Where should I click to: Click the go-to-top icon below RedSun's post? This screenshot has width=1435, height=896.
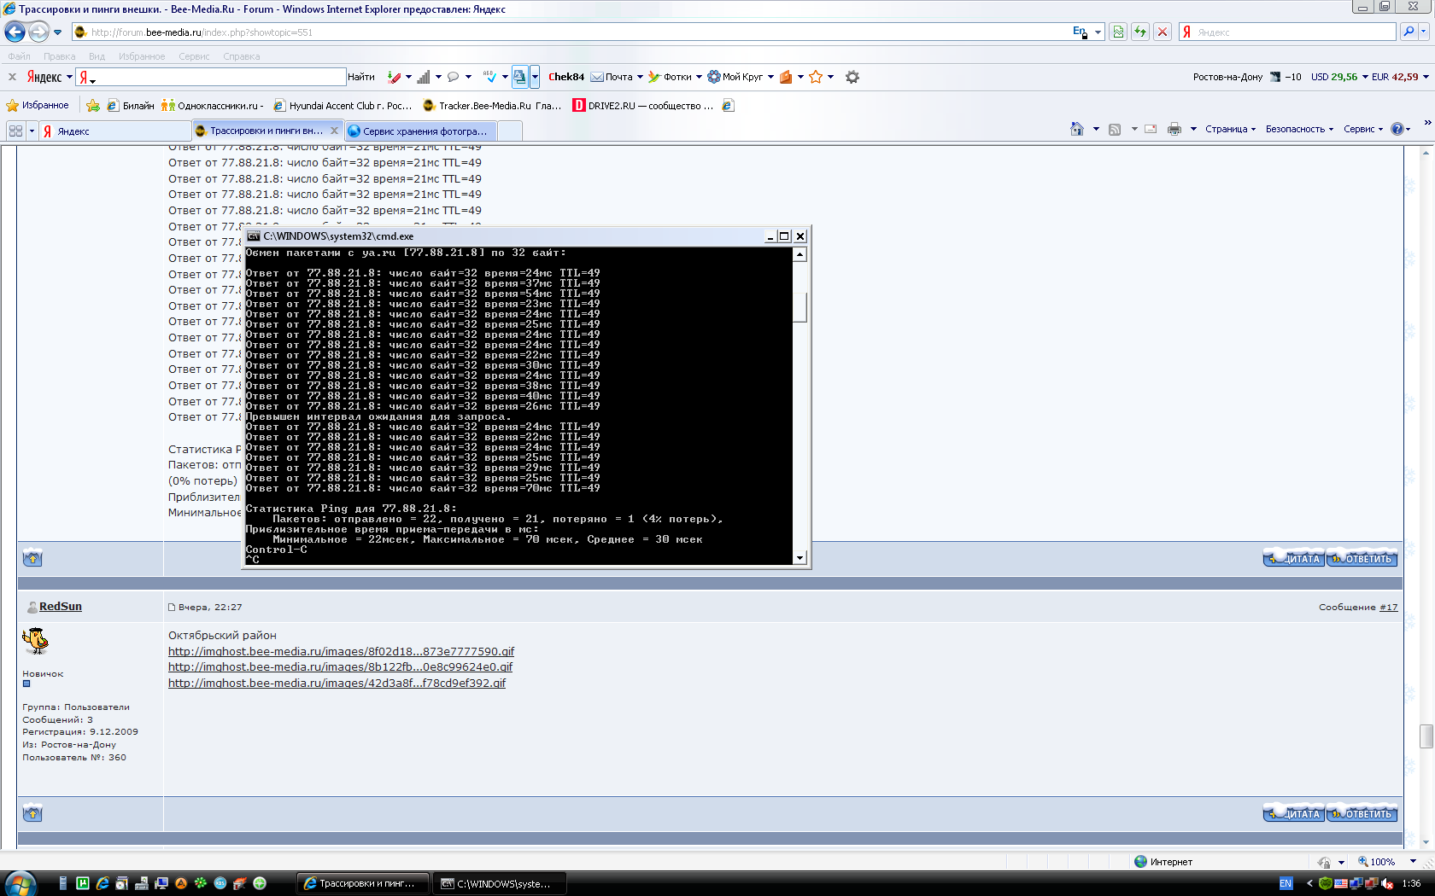(x=32, y=813)
